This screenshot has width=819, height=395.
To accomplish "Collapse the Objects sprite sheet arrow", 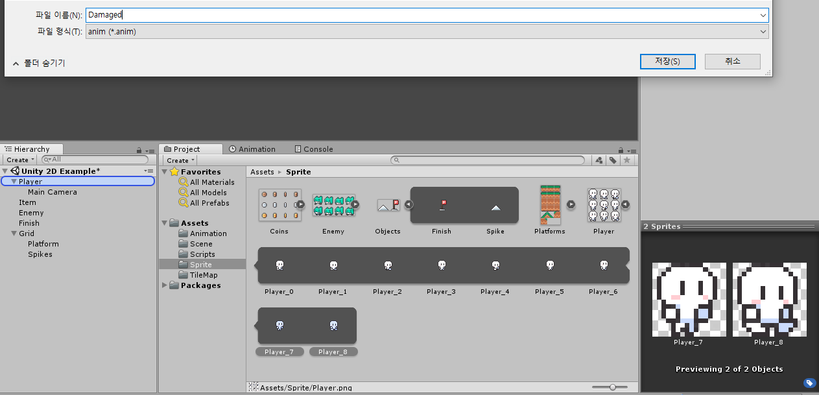I will click(409, 204).
